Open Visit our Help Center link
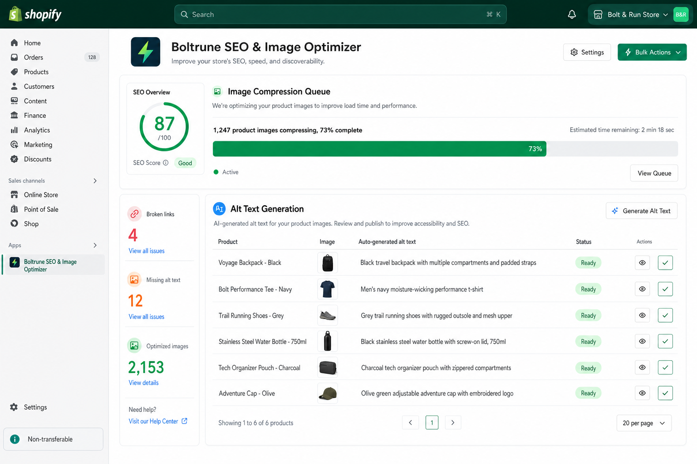 click(x=153, y=421)
